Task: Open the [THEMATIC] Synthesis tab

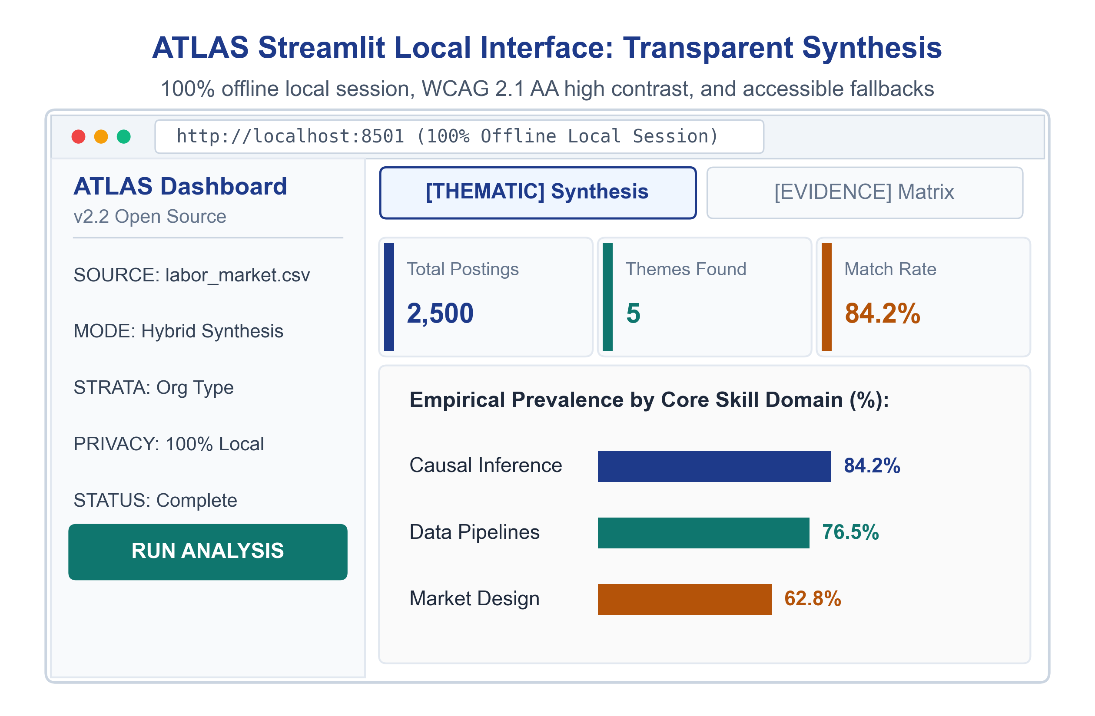Action: (x=538, y=193)
